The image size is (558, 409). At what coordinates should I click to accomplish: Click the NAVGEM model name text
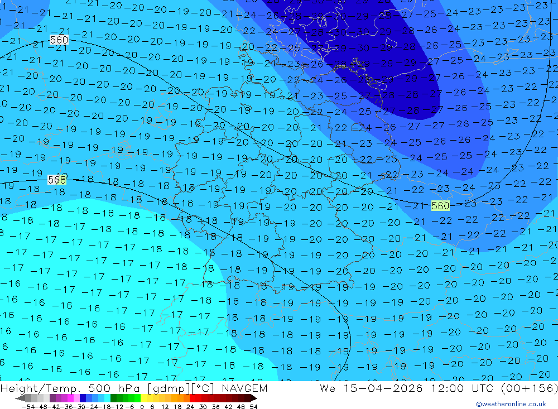click(x=244, y=388)
